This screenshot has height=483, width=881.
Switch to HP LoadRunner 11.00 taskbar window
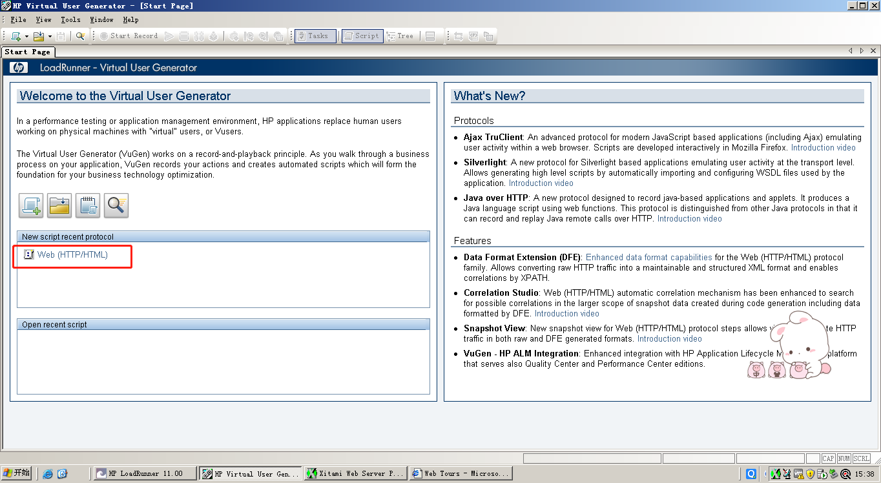pos(144,473)
